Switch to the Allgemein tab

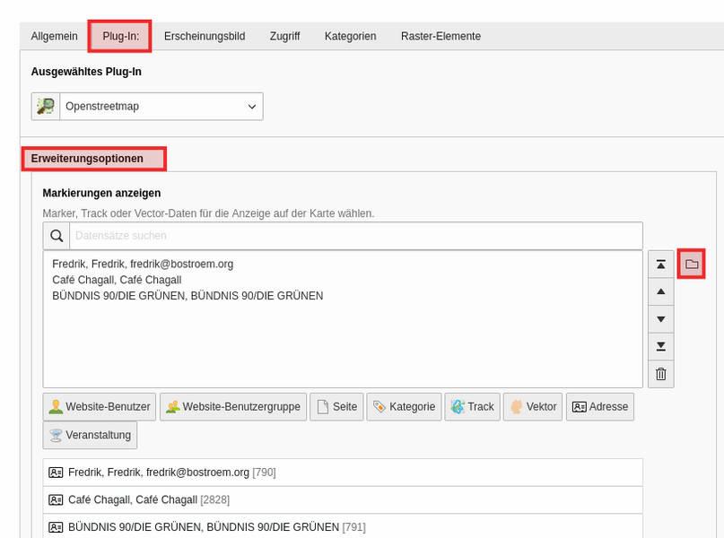(x=54, y=36)
